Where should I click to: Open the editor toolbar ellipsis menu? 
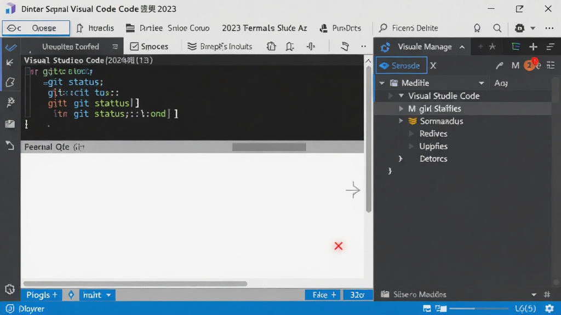(x=364, y=46)
